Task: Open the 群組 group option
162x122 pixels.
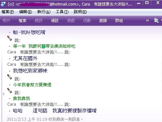Action: point(119,21)
